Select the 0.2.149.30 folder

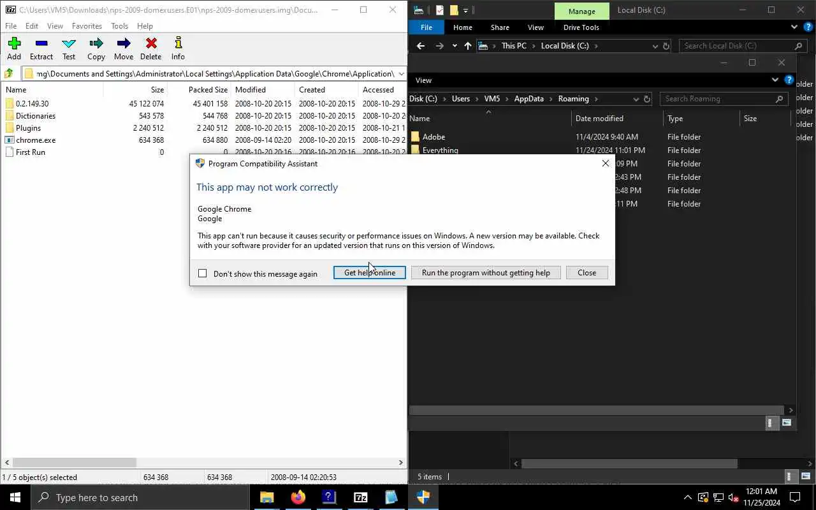[x=32, y=103]
